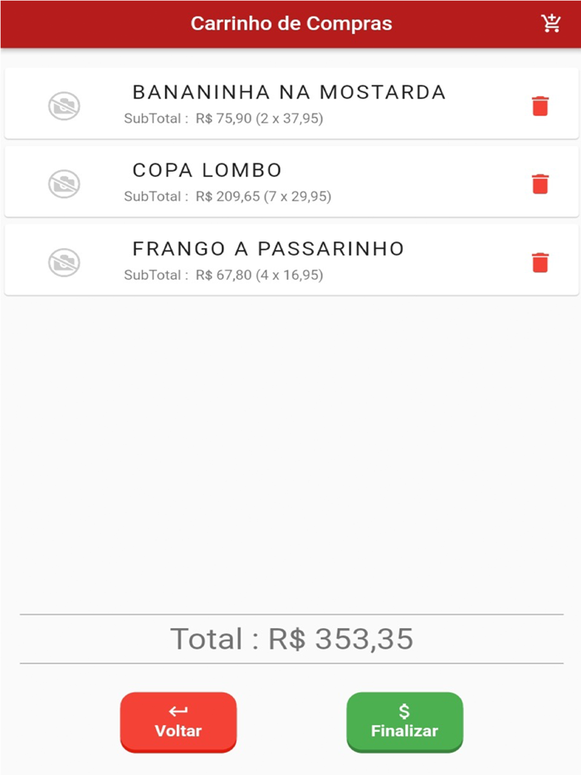This screenshot has height=775, width=581.
Task: Click the return arrow icon in Voltar button
Action: [x=178, y=711]
